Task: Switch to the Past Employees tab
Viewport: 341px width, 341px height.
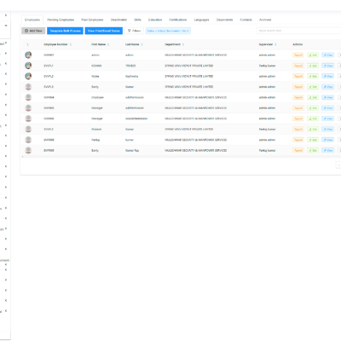Action: coord(92,20)
